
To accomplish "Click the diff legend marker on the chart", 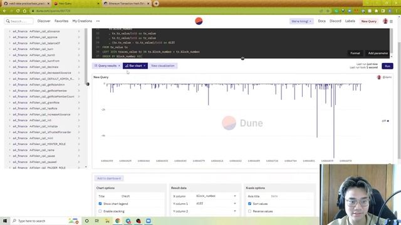I will (x=388, y=121).
